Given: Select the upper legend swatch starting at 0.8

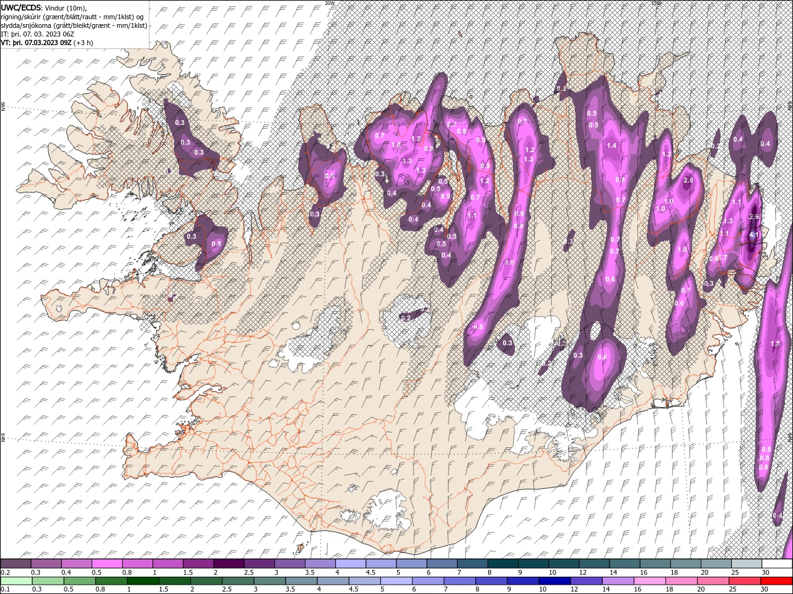Looking at the screenshot, I should point(138,564).
